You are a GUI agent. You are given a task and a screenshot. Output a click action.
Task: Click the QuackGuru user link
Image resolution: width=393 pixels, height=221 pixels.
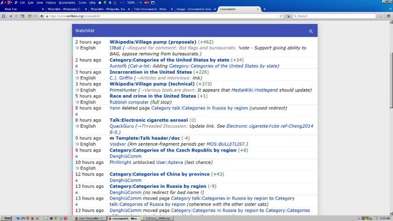point(122,126)
